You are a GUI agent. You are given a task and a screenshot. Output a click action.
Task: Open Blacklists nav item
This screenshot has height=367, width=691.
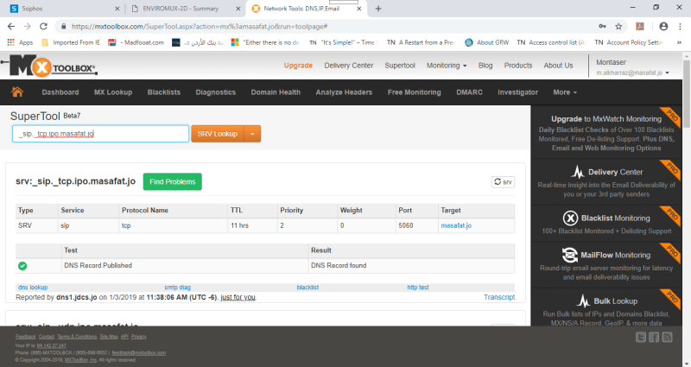[x=164, y=92]
